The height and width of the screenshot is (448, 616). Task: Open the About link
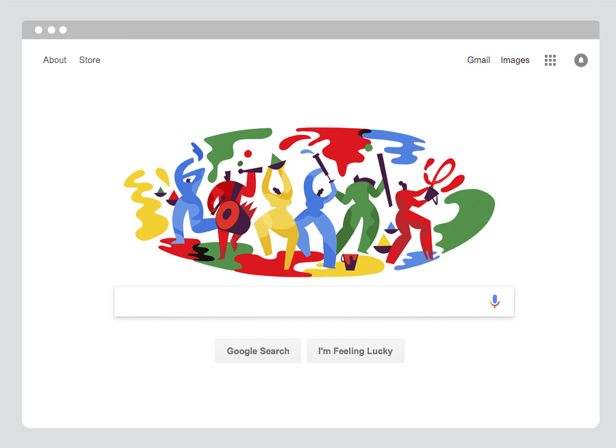tap(55, 60)
